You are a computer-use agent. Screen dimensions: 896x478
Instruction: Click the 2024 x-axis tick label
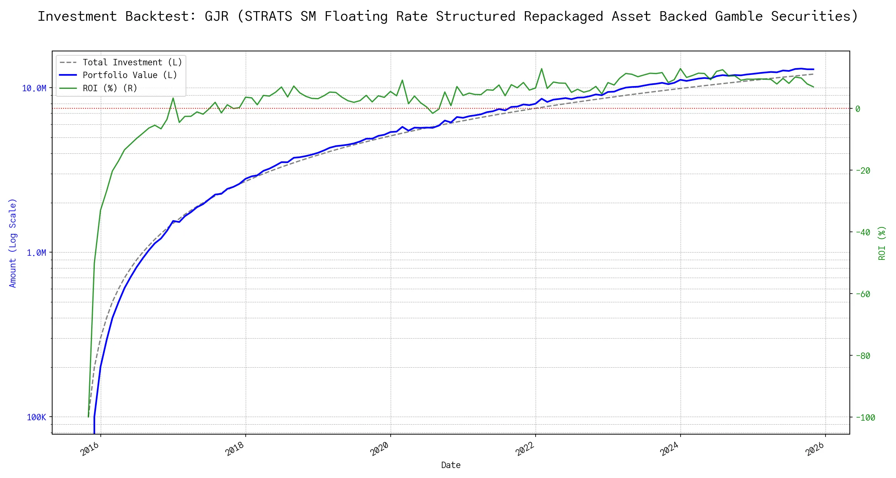[x=669, y=449]
